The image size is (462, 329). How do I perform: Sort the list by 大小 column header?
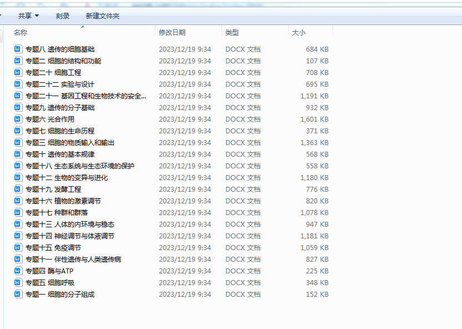click(299, 33)
